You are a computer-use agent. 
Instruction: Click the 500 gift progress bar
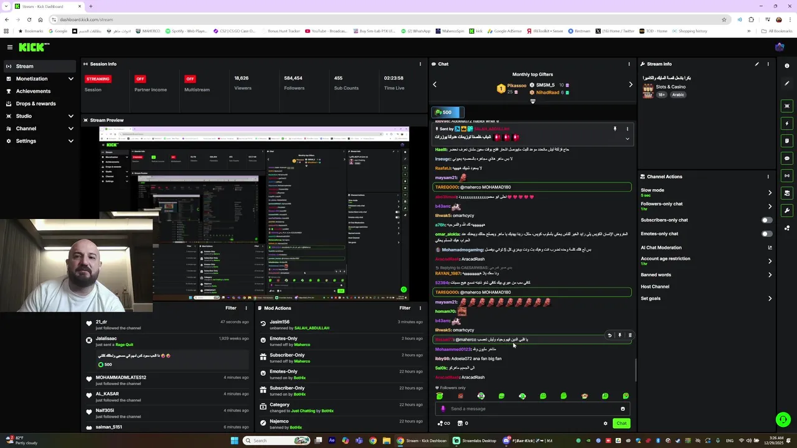click(x=448, y=113)
